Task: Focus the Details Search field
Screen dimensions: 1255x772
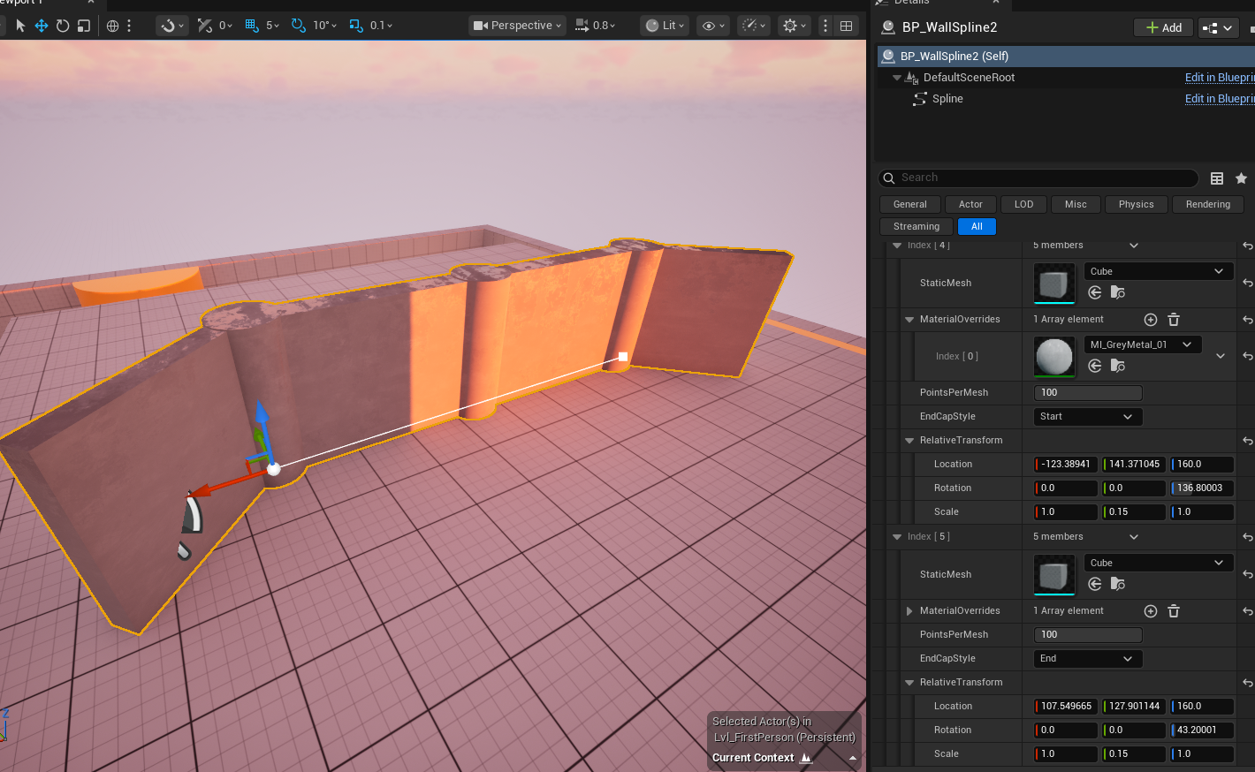Action: coord(1038,178)
